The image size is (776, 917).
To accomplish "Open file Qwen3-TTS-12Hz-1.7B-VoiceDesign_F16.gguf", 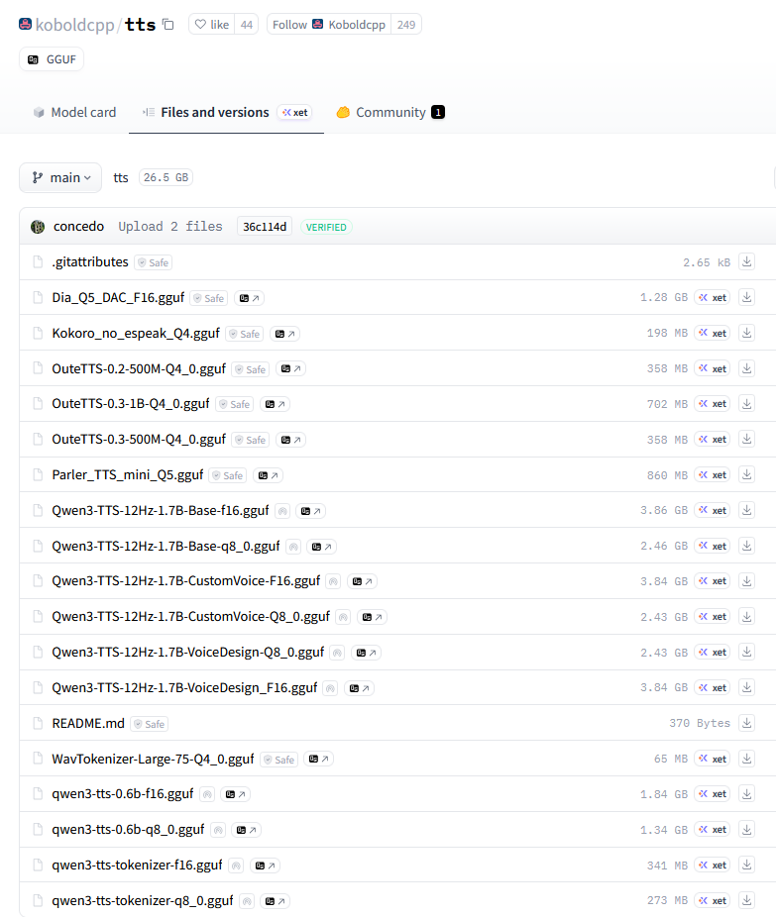I will 184,687.
